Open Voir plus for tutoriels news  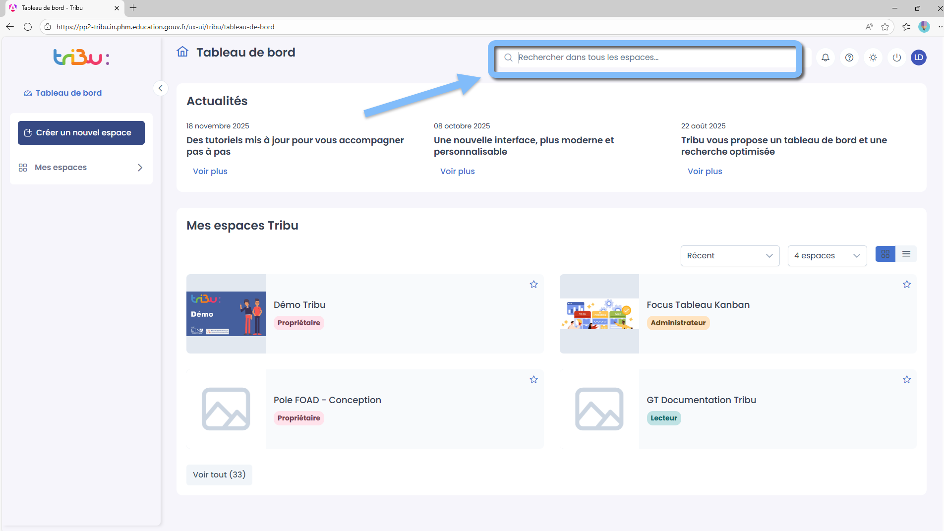coord(210,172)
